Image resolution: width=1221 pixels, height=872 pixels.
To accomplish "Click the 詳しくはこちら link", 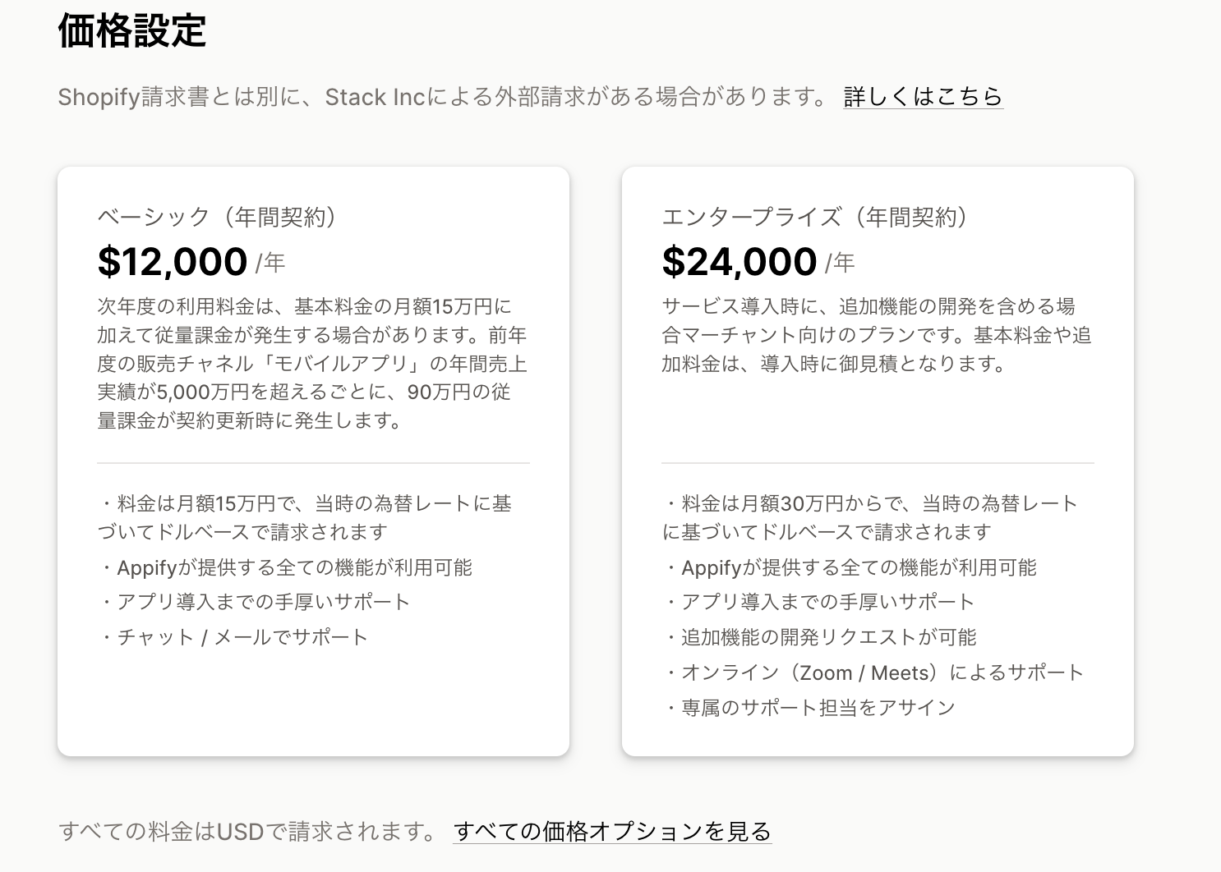I will click(923, 97).
